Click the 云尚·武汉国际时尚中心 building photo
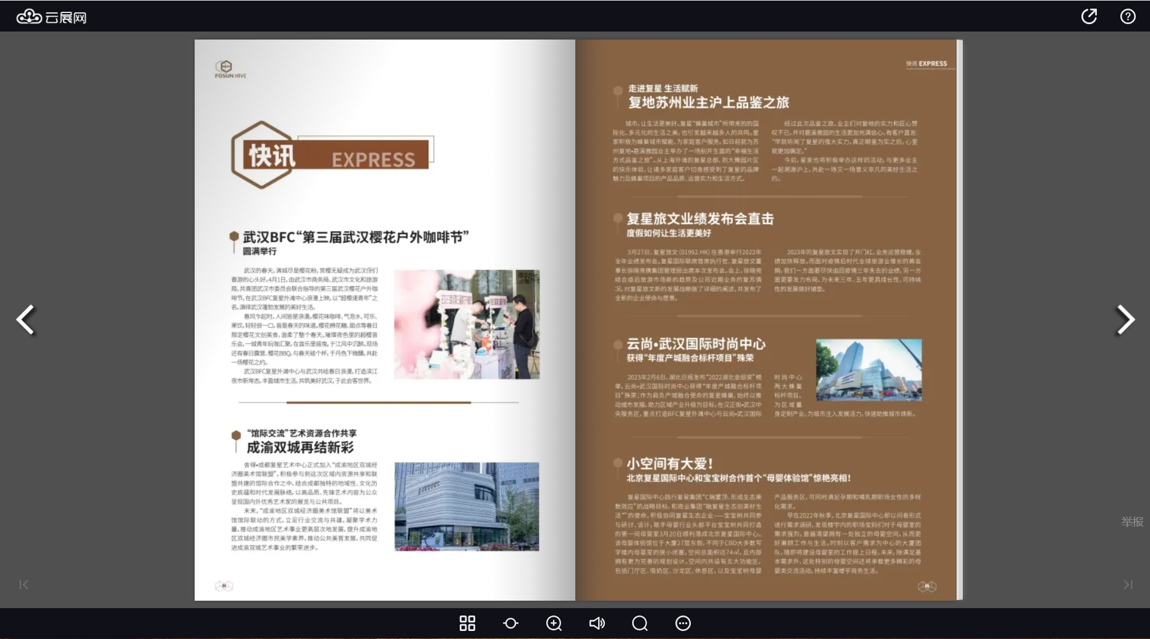Screen dimensions: 1150x639 868,370
